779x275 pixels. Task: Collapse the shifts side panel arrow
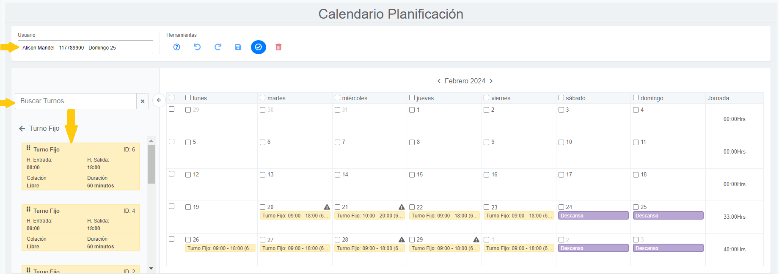[x=159, y=100]
